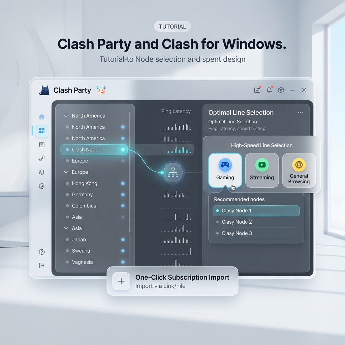Open title bar settings gear icon

[281, 90]
